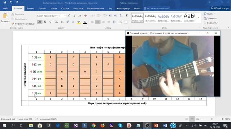Switch to the Конструктор table tab

tap(123, 9)
